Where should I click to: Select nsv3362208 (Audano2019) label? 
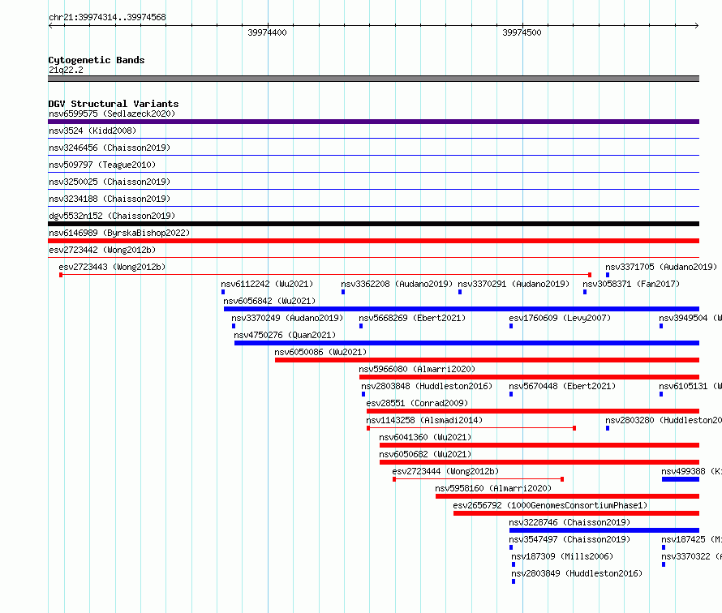(397, 284)
